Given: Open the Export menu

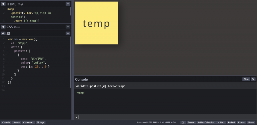Looking at the screenshot, I should click(241, 122).
